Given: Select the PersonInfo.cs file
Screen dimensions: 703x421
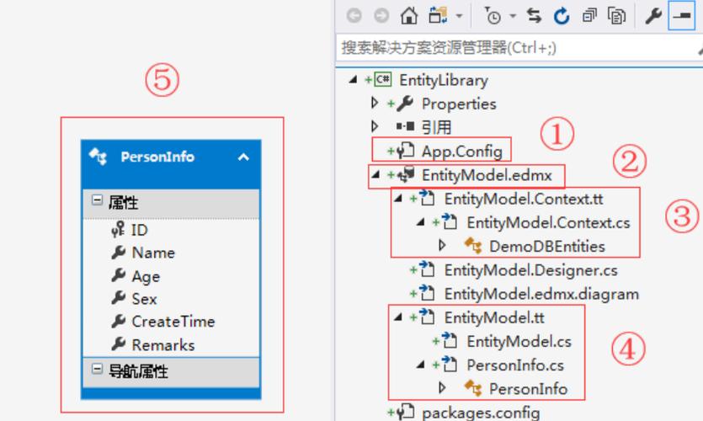Looking at the screenshot, I should pyautogui.click(x=515, y=365).
